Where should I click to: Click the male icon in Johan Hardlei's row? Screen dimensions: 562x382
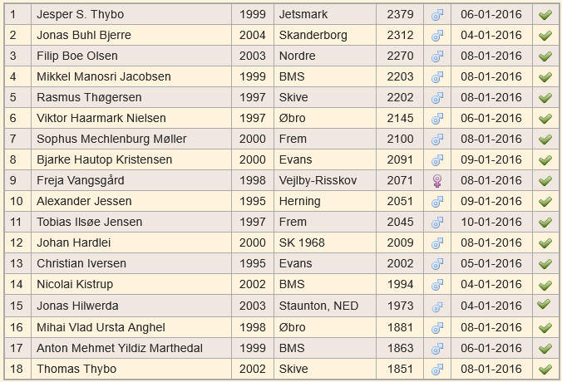[x=437, y=243]
